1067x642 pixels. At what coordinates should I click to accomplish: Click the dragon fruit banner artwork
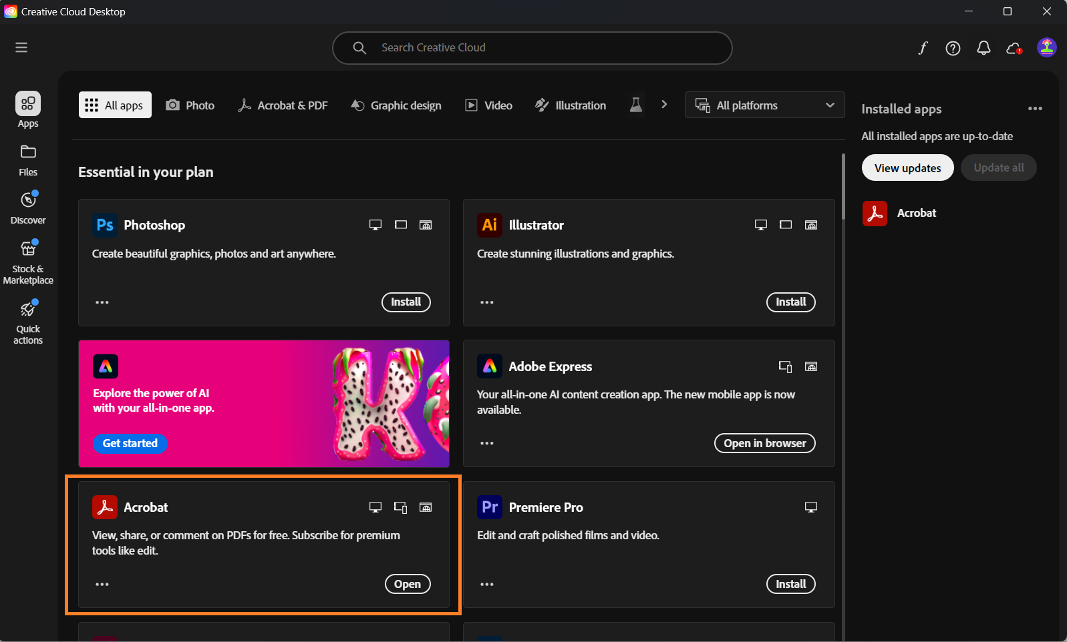point(391,404)
